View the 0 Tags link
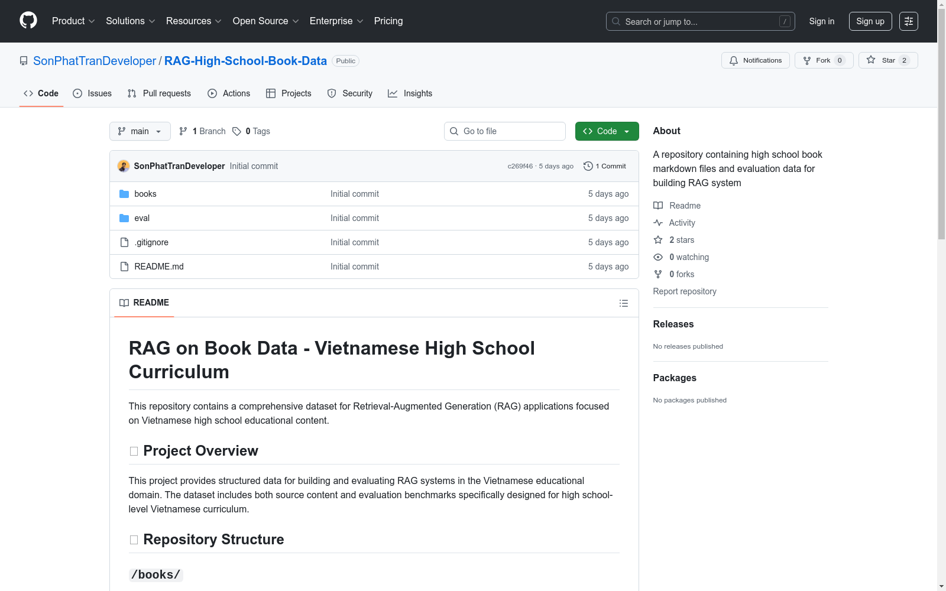 (251, 131)
